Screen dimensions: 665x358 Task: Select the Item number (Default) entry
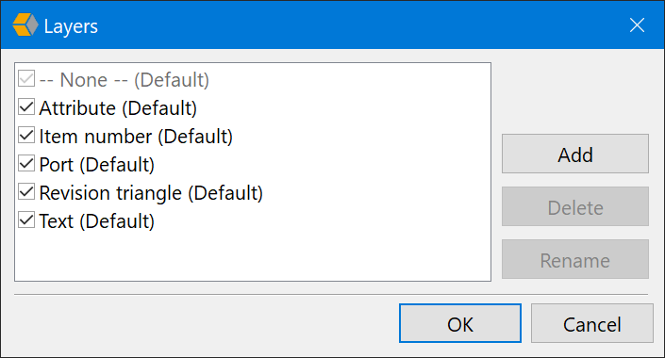point(136,137)
